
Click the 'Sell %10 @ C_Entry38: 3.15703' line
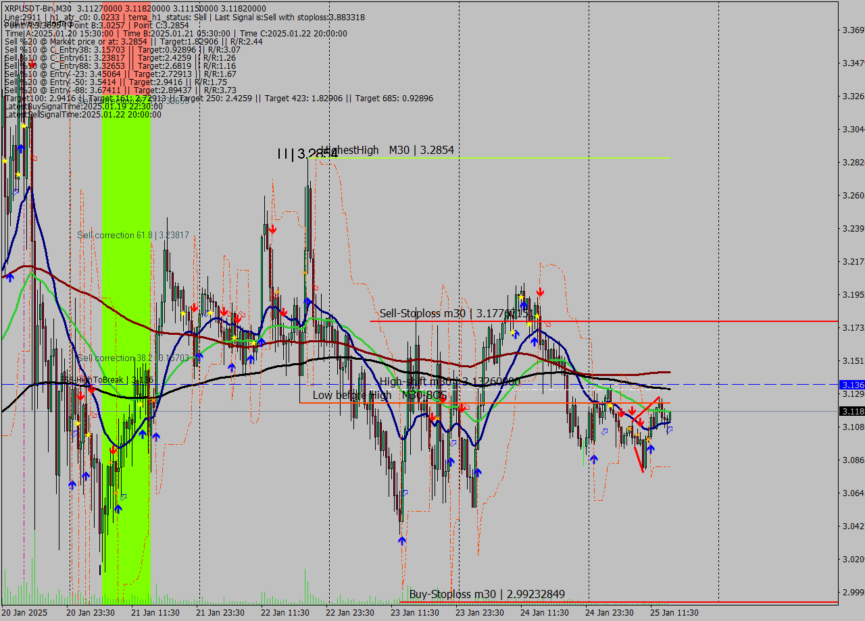pyautogui.click(x=122, y=49)
